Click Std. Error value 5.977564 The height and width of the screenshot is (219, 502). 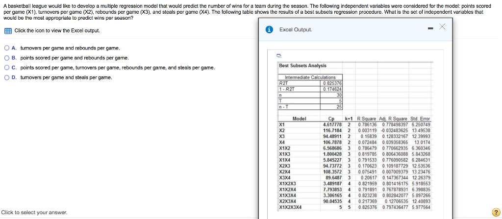[x=421, y=207]
